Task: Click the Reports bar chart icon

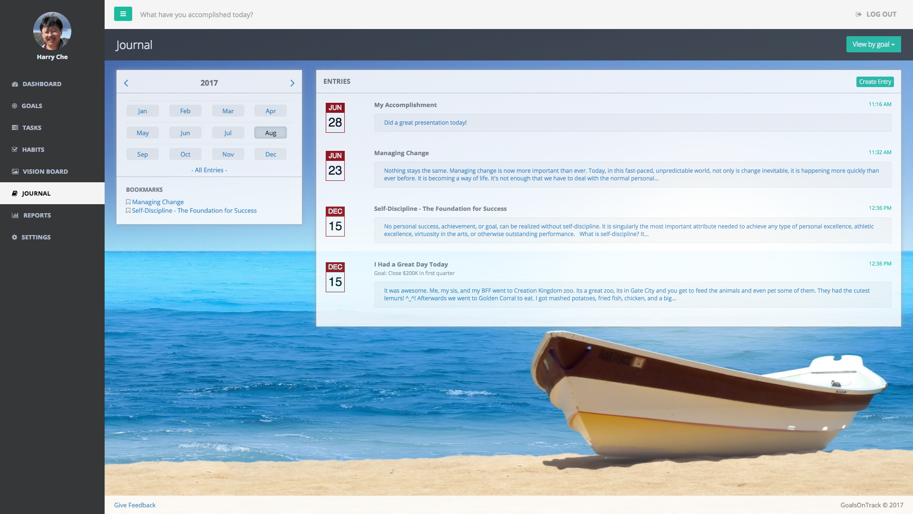Action: (15, 216)
